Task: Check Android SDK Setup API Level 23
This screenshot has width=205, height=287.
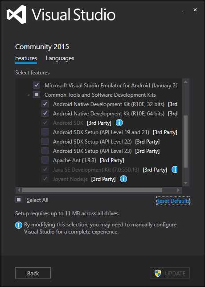Action: (45, 151)
